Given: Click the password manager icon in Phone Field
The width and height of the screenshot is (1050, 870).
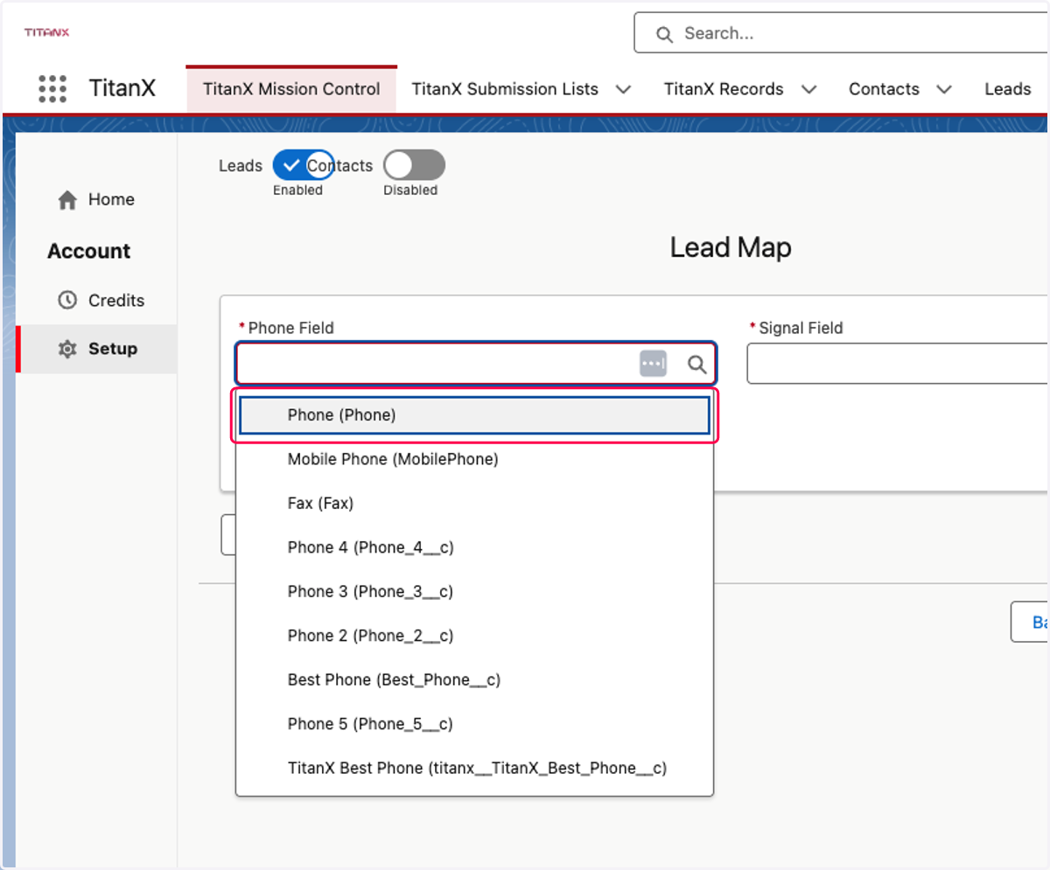Looking at the screenshot, I should point(653,364).
